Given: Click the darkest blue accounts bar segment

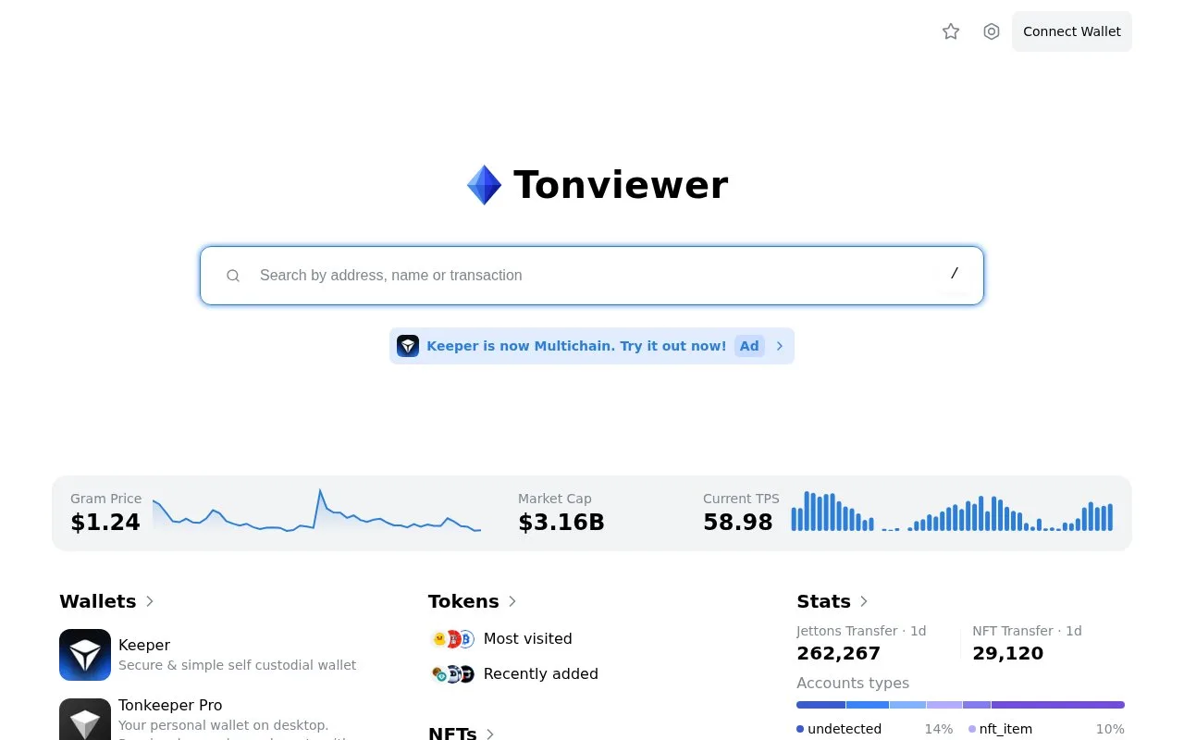Looking at the screenshot, I should pos(820,705).
